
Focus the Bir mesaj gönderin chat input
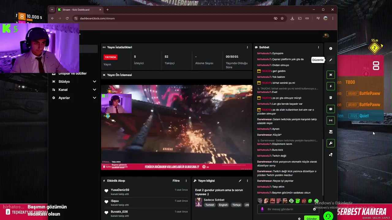point(288,209)
